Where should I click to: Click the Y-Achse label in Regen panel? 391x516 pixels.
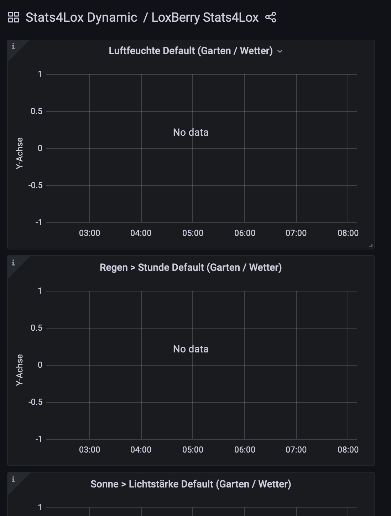click(20, 370)
